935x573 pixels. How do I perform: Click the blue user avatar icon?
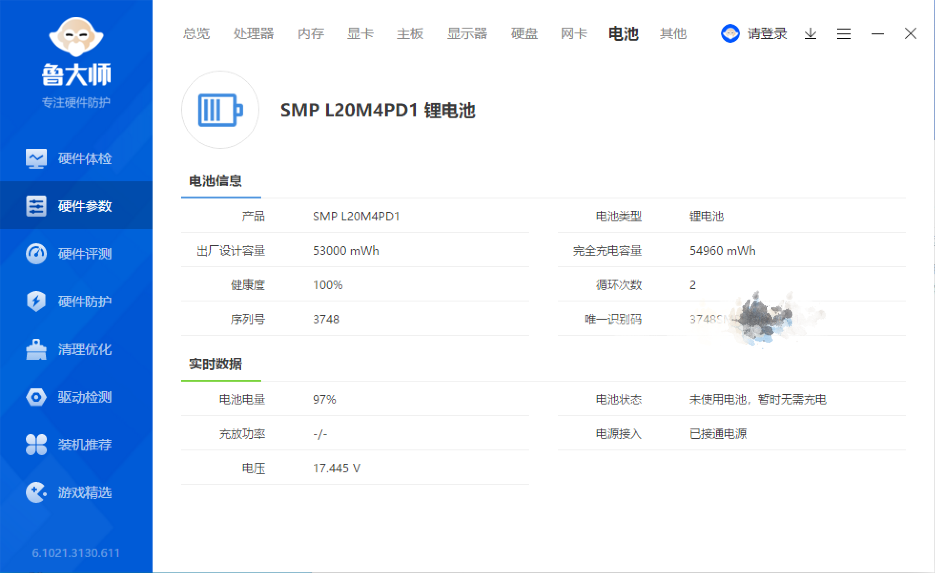pos(730,33)
